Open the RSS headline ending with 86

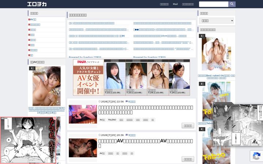[x=97, y=36]
